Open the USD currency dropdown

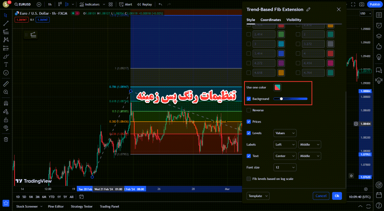coord(366,13)
